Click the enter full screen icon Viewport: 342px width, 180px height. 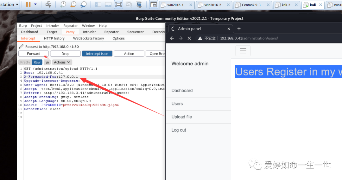pos(118,4)
